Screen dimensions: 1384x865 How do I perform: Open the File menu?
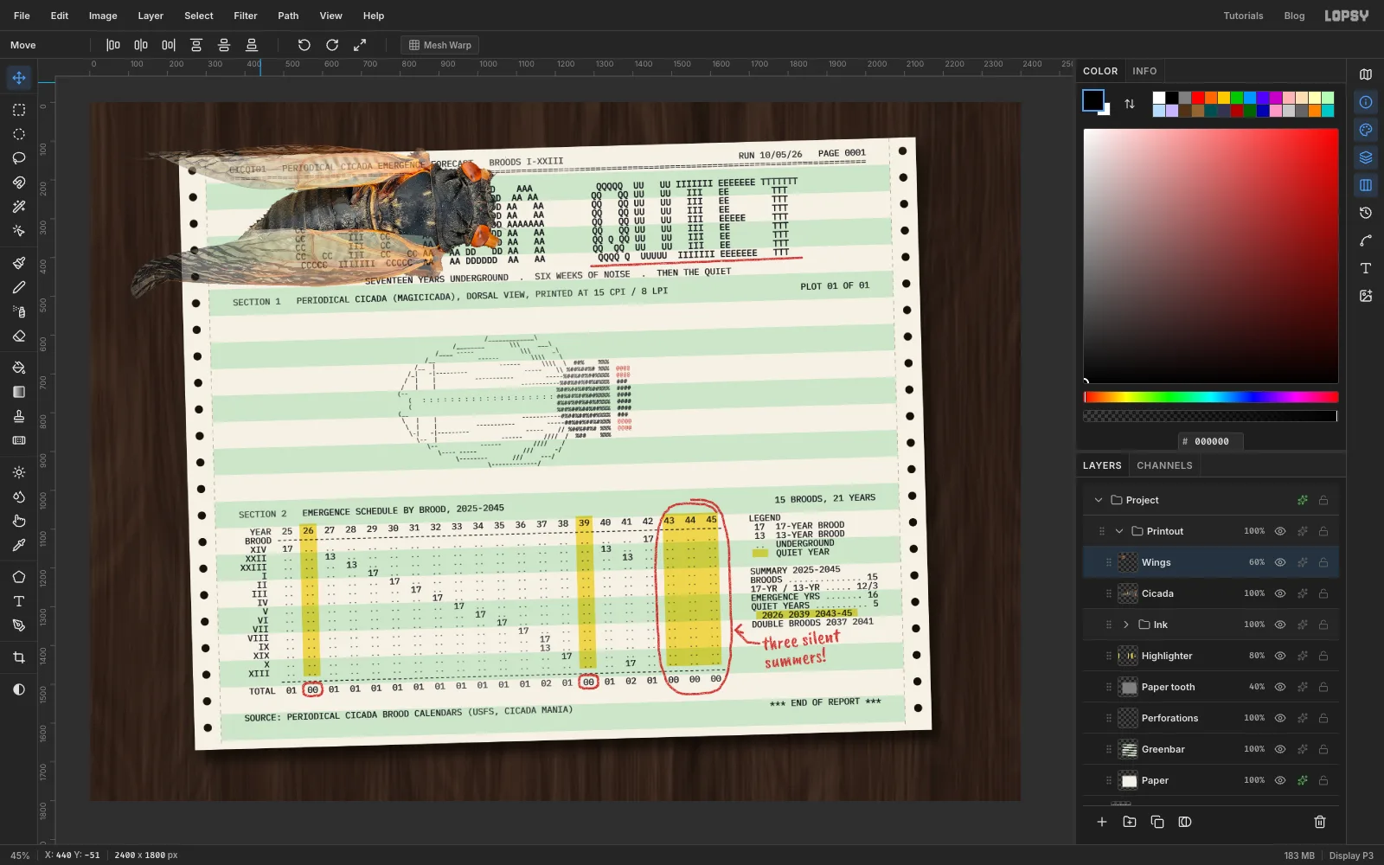(x=22, y=16)
